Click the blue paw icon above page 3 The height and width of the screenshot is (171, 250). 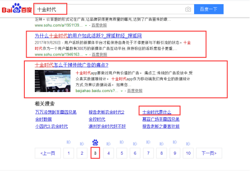[x=95, y=143]
